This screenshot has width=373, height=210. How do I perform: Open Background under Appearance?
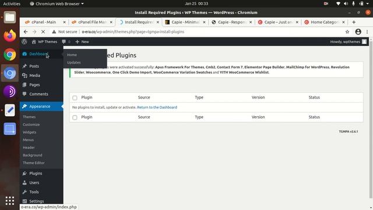(33, 155)
